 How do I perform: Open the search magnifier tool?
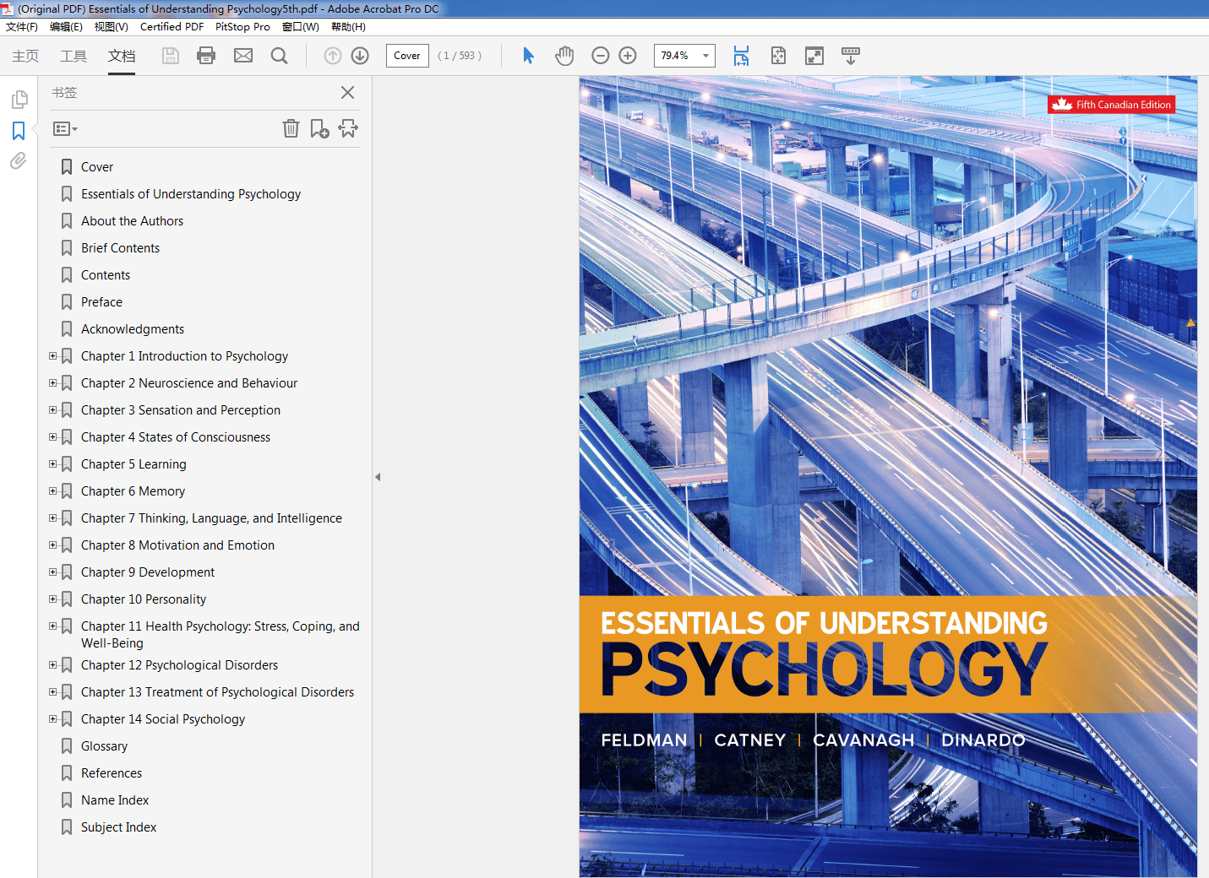click(279, 56)
